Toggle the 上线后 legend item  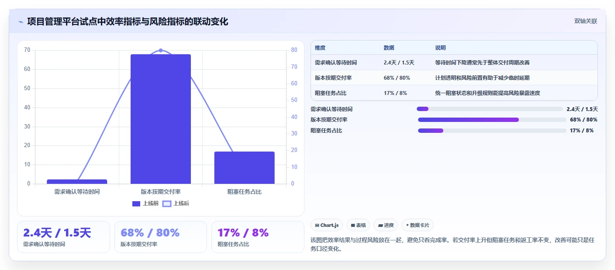176,203
